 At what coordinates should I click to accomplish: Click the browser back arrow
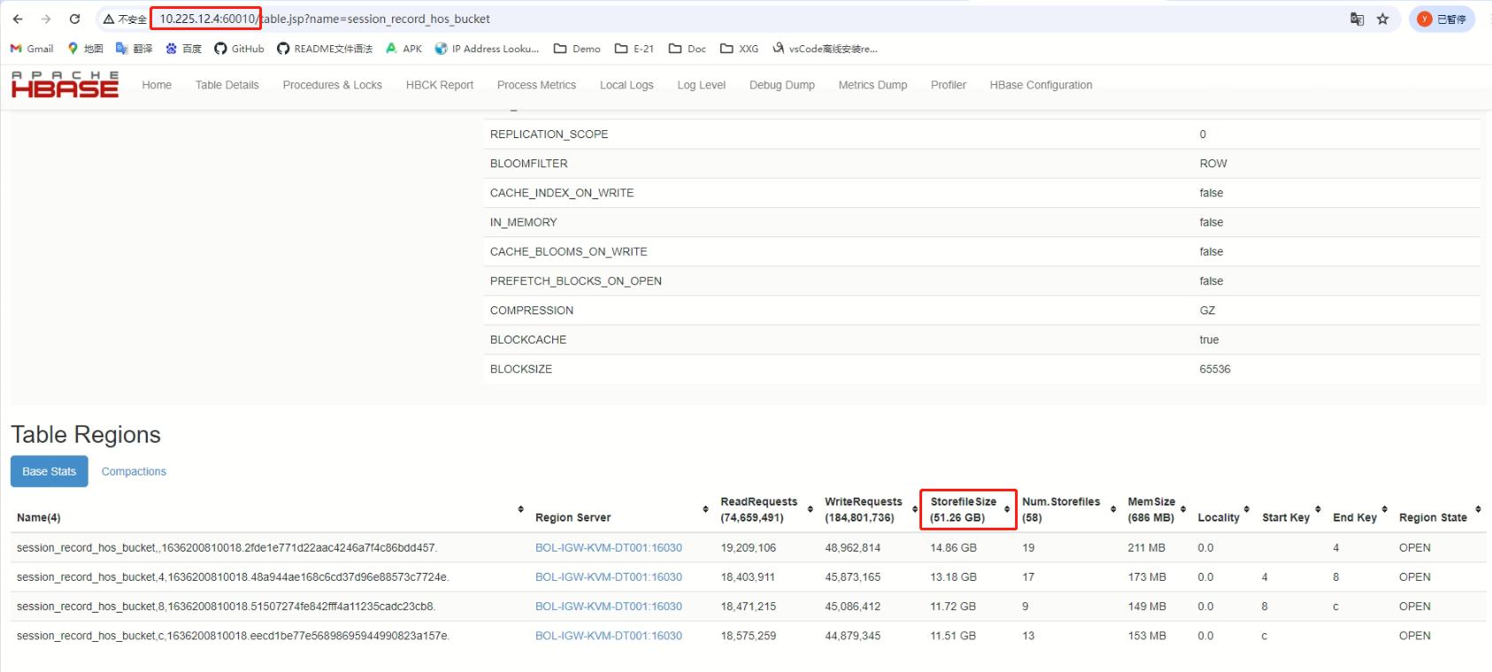(x=18, y=19)
